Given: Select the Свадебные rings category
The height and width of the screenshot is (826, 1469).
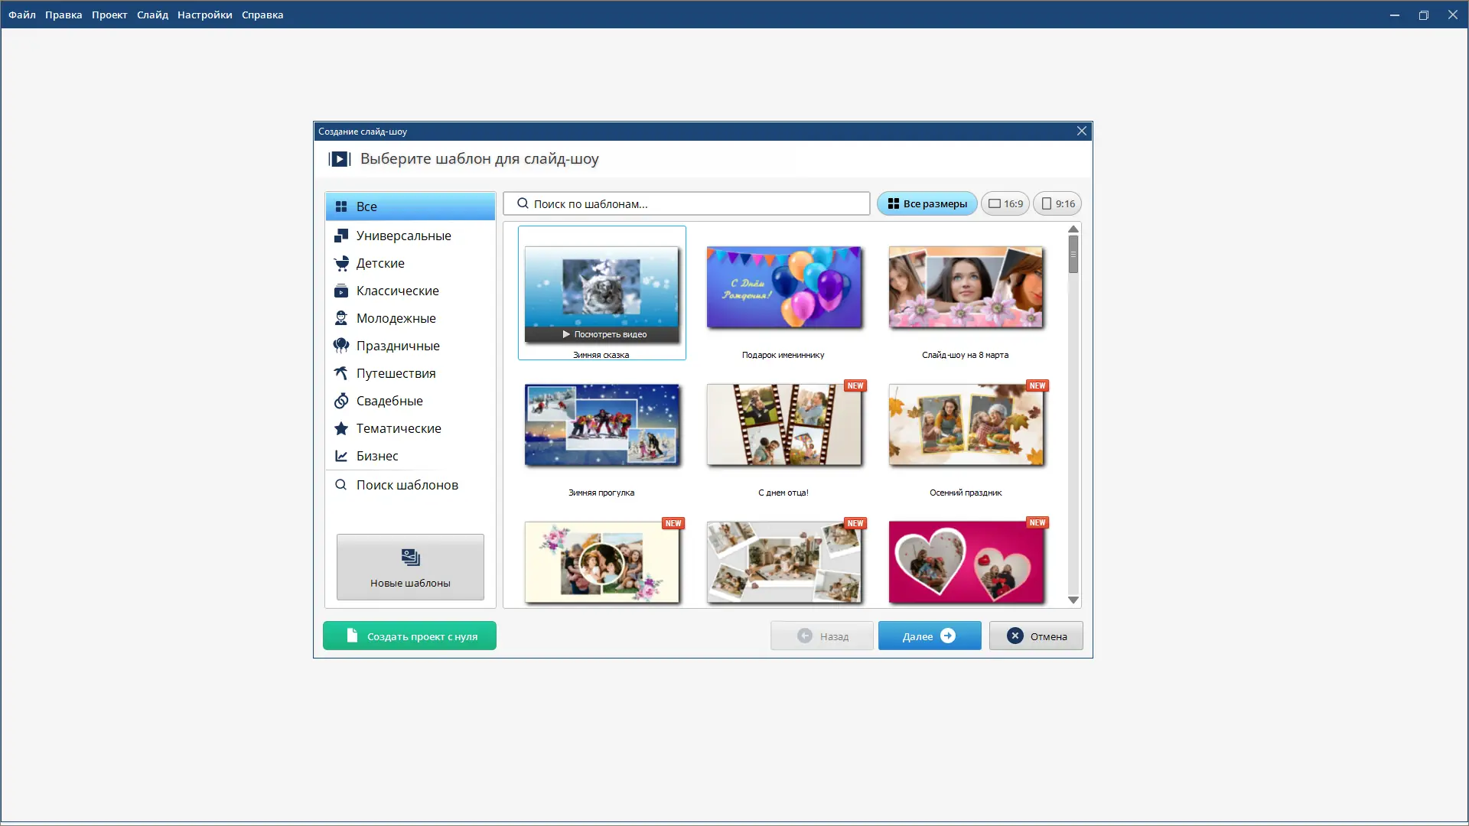Looking at the screenshot, I should [x=389, y=401].
